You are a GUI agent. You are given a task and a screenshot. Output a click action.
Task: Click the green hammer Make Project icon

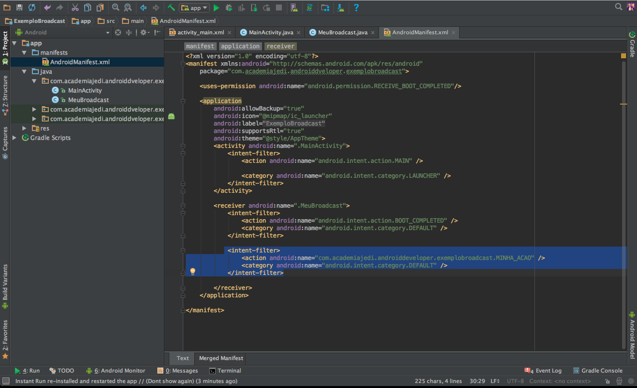pyautogui.click(x=171, y=7)
